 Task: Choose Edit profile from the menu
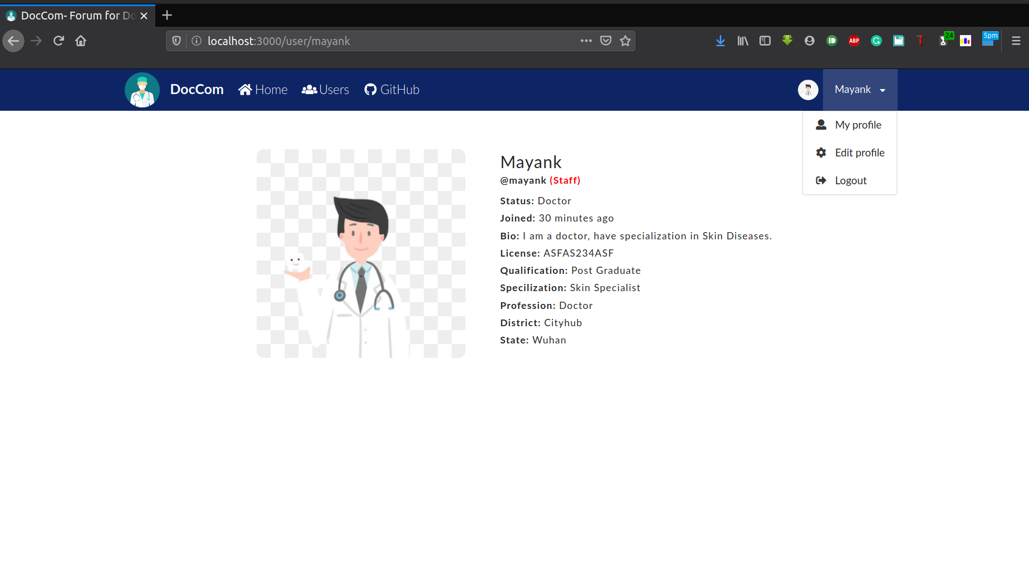click(850, 153)
